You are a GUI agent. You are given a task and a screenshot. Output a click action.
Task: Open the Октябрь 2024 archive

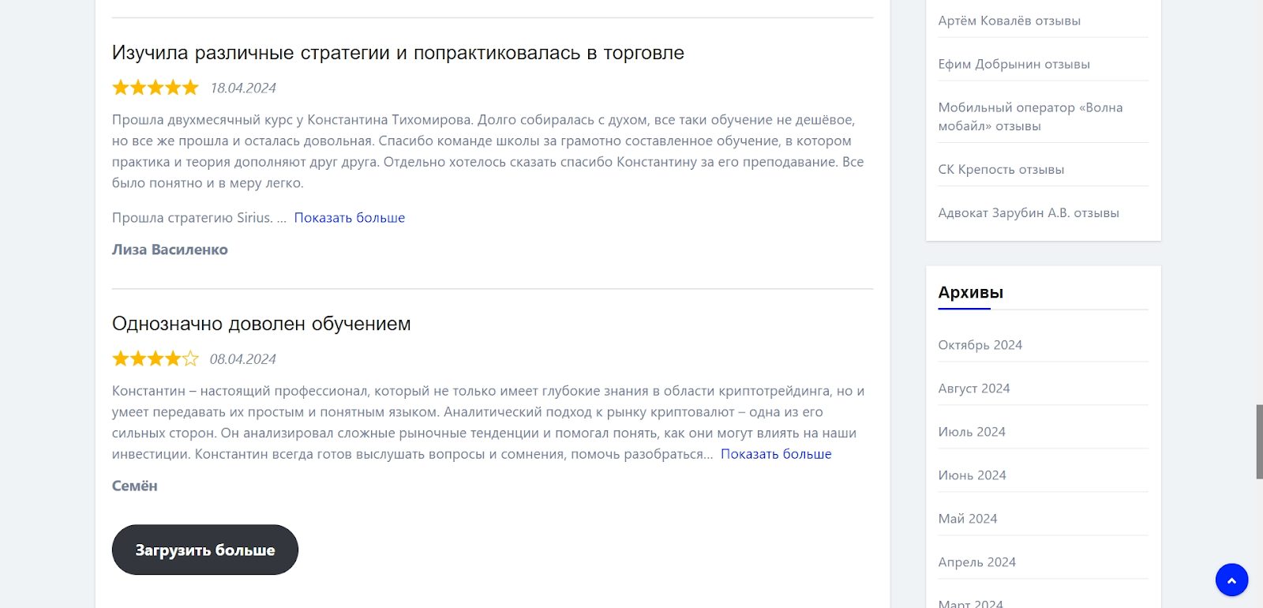980,345
